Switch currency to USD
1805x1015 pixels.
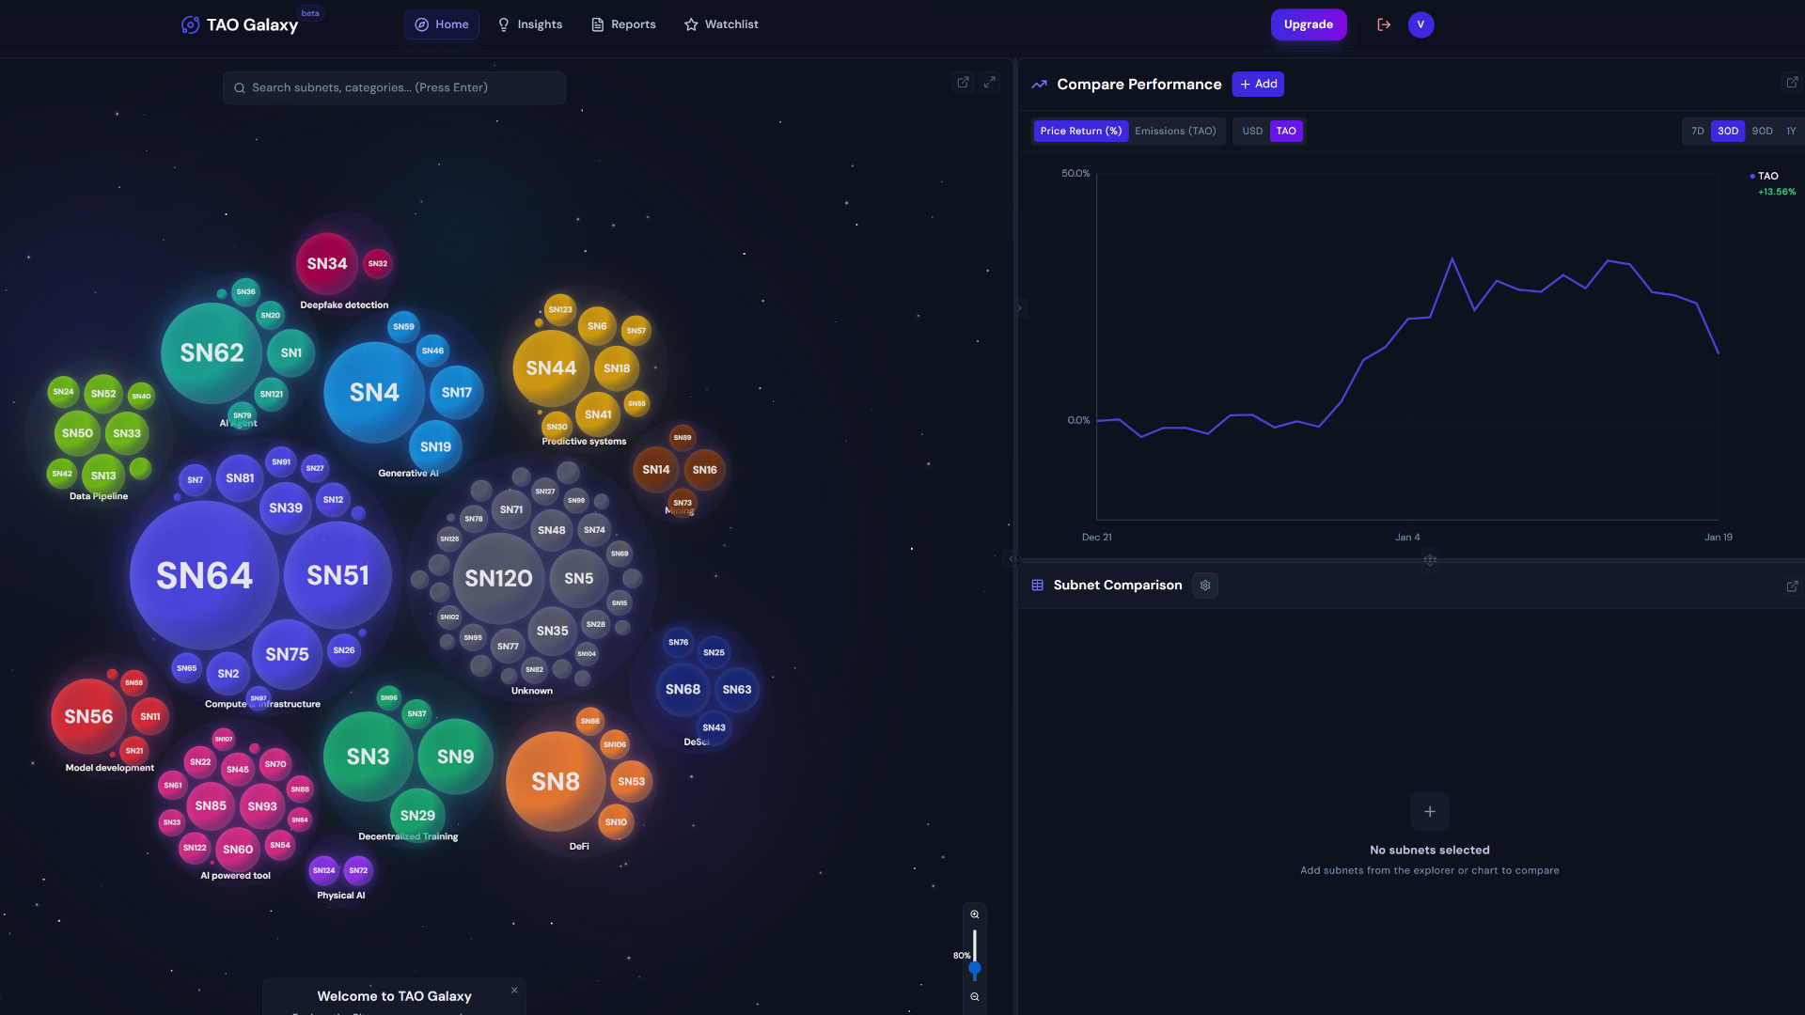click(1252, 132)
